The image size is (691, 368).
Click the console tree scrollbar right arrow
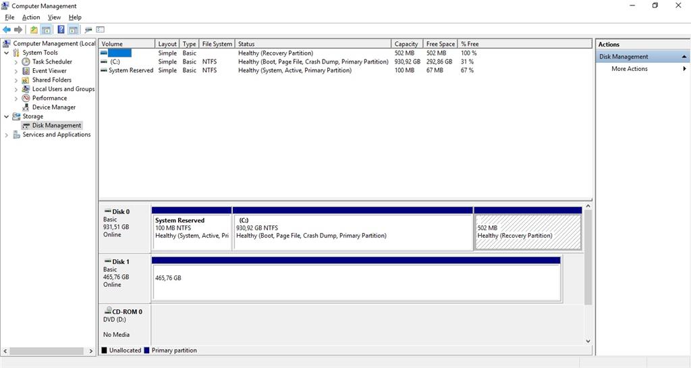91,351
